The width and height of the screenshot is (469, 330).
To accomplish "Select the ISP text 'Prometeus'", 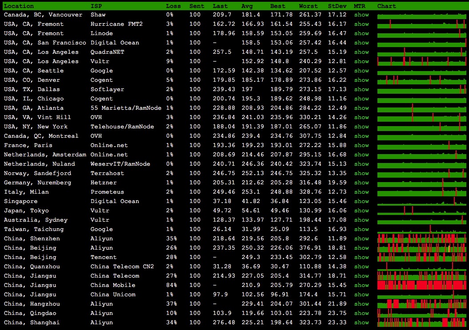I will coord(107,192).
